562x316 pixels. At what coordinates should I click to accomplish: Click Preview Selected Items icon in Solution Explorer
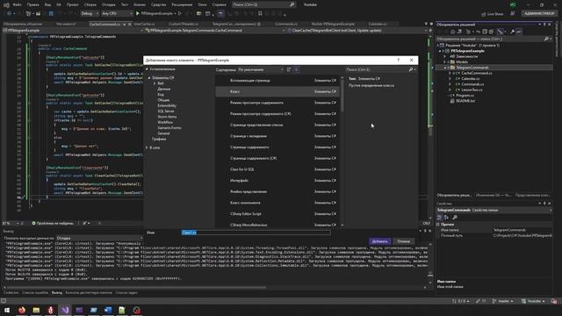click(519, 32)
